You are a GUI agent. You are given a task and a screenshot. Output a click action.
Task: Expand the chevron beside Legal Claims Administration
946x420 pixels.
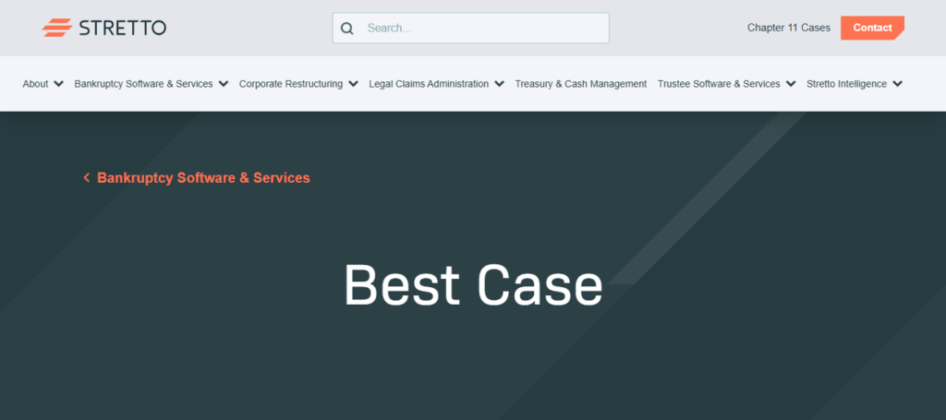500,84
